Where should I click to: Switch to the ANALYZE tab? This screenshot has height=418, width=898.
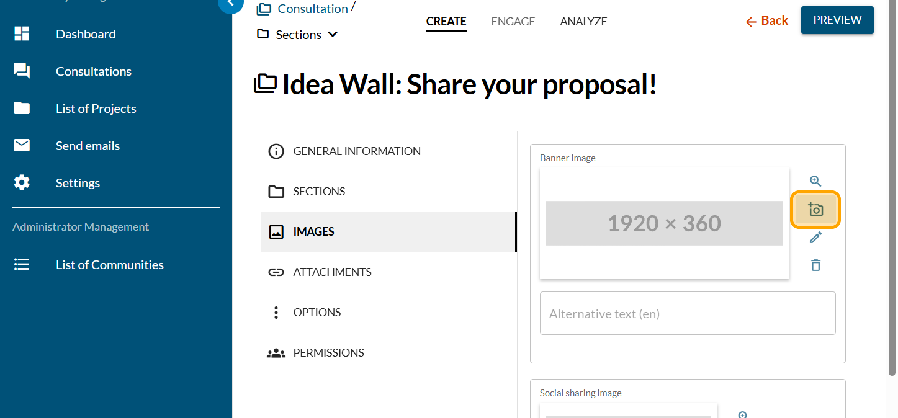coord(583,22)
